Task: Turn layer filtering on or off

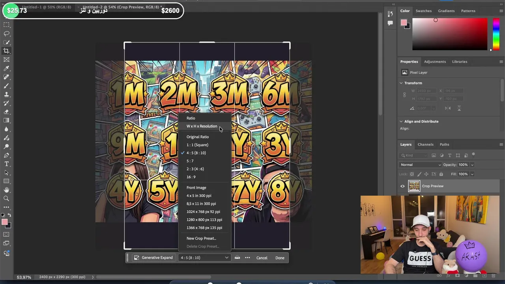Action: (473, 155)
